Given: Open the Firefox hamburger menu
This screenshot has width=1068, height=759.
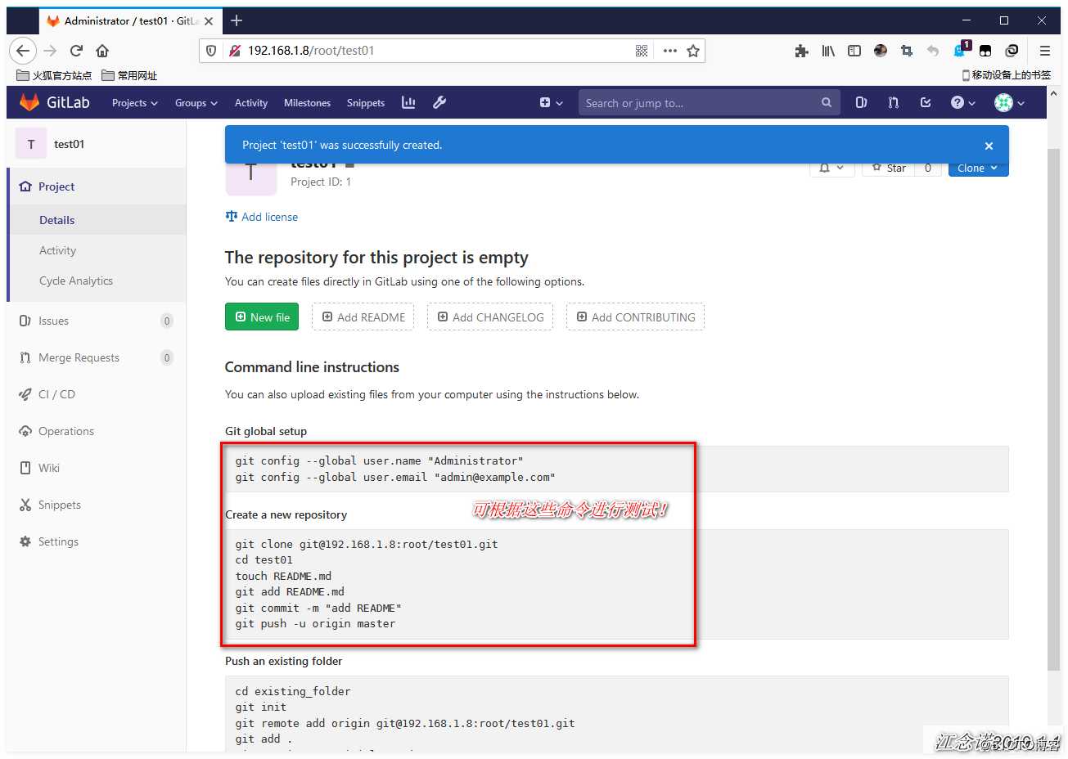Looking at the screenshot, I should pyautogui.click(x=1045, y=51).
